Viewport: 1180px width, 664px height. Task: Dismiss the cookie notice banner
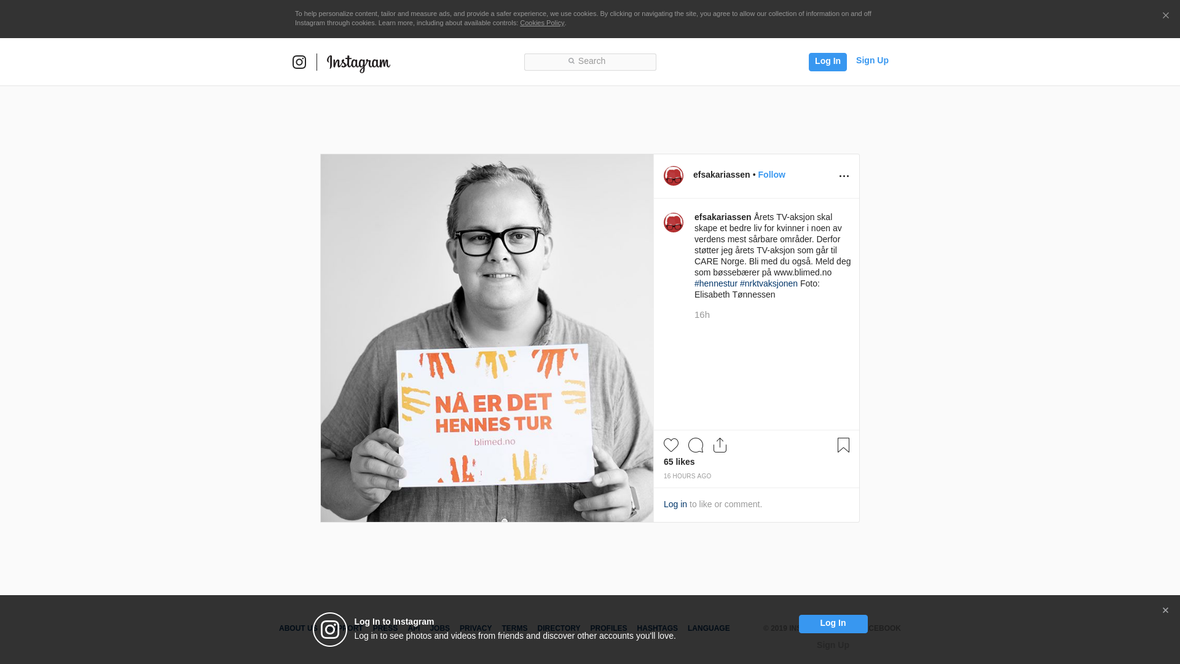point(1165,16)
